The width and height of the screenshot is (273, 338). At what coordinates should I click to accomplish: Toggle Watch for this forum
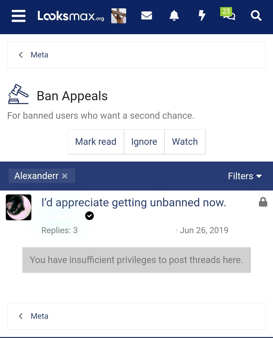click(185, 142)
